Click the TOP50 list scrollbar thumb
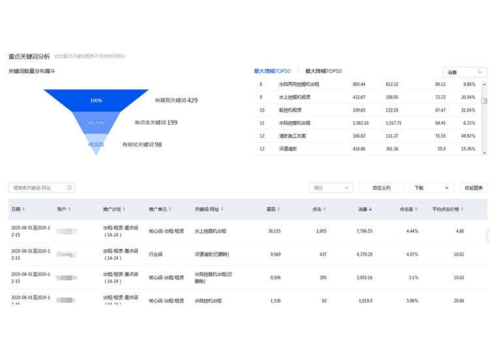The image size is (490, 347). pos(484,100)
